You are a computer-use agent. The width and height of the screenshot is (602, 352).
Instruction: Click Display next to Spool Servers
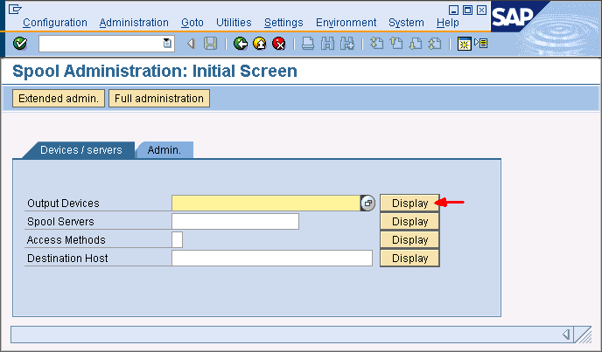tap(409, 222)
